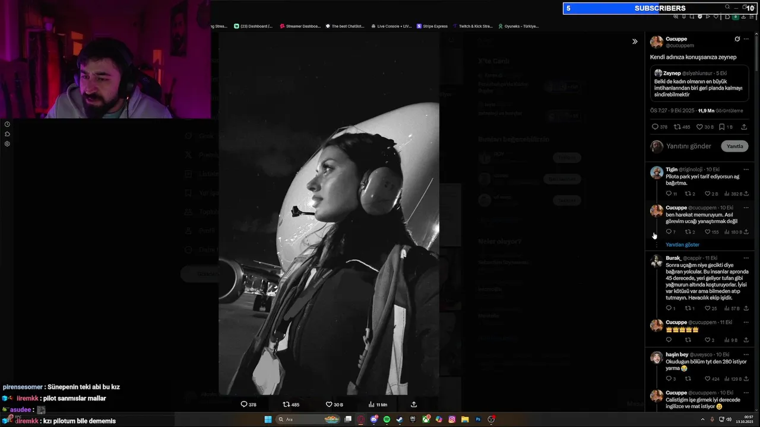Open Cucuppe profile avatar at top of sidebar
Image resolution: width=760 pixels, height=427 pixels.
[x=657, y=42]
